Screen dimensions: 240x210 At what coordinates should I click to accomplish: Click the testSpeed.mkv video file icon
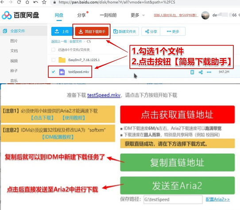click(62, 72)
